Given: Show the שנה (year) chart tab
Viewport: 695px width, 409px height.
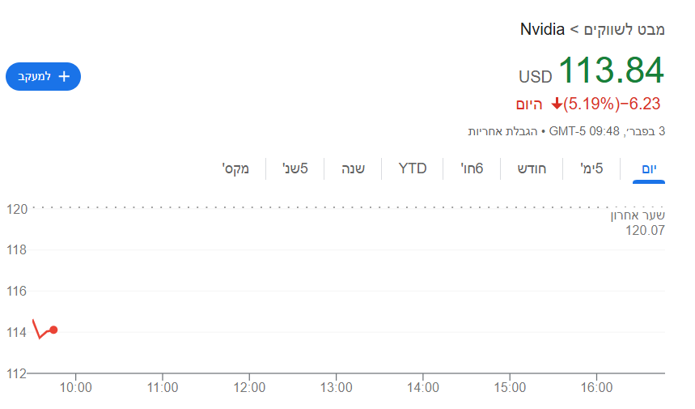Looking at the screenshot, I should (353, 168).
